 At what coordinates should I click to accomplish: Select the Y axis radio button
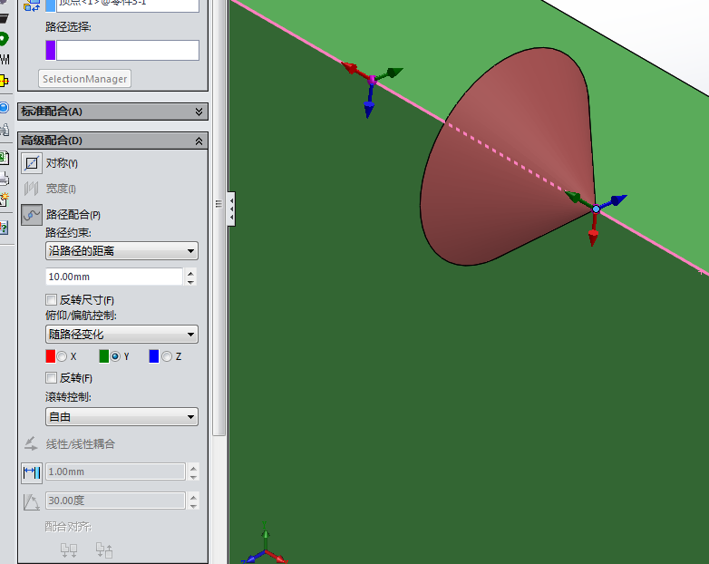point(115,356)
